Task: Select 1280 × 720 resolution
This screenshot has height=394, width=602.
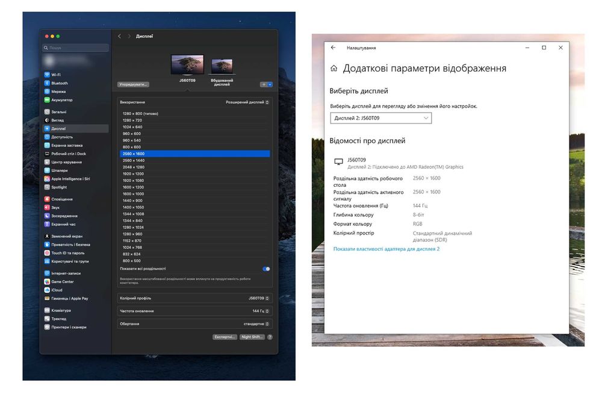Action: pyautogui.click(x=195, y=120)
